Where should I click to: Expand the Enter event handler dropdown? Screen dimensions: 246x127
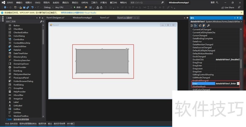tap(238, 83)
